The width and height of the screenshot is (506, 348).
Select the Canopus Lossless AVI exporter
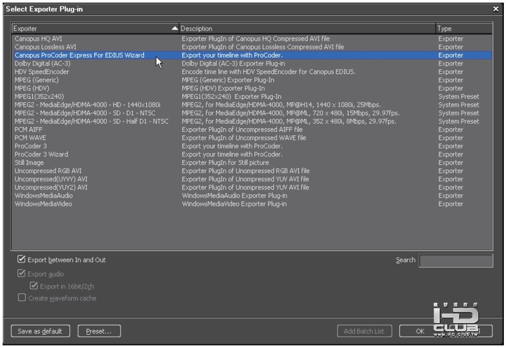pos(252,47)
